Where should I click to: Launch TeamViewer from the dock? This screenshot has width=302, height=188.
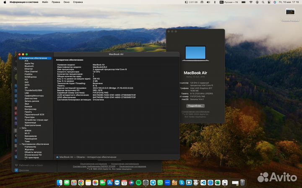[x=117, y=183]
